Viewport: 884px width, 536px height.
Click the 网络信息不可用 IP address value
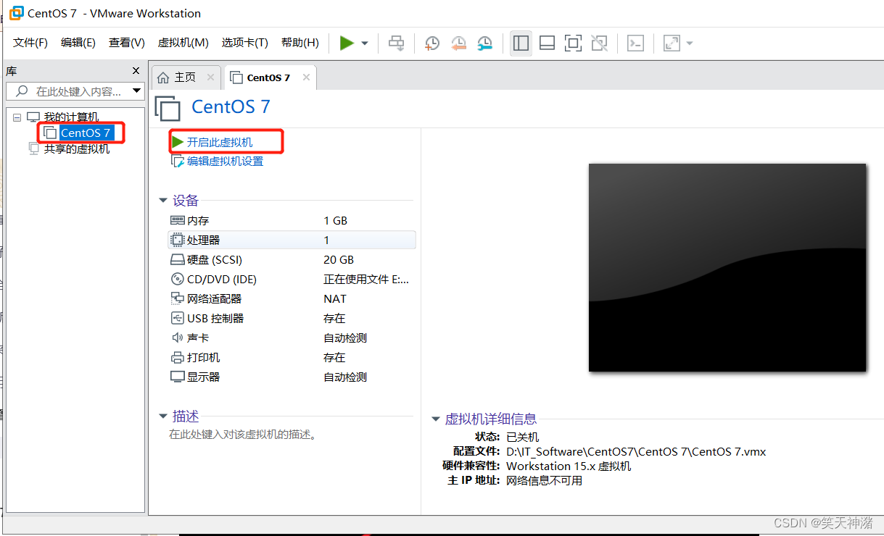point(544,480)
